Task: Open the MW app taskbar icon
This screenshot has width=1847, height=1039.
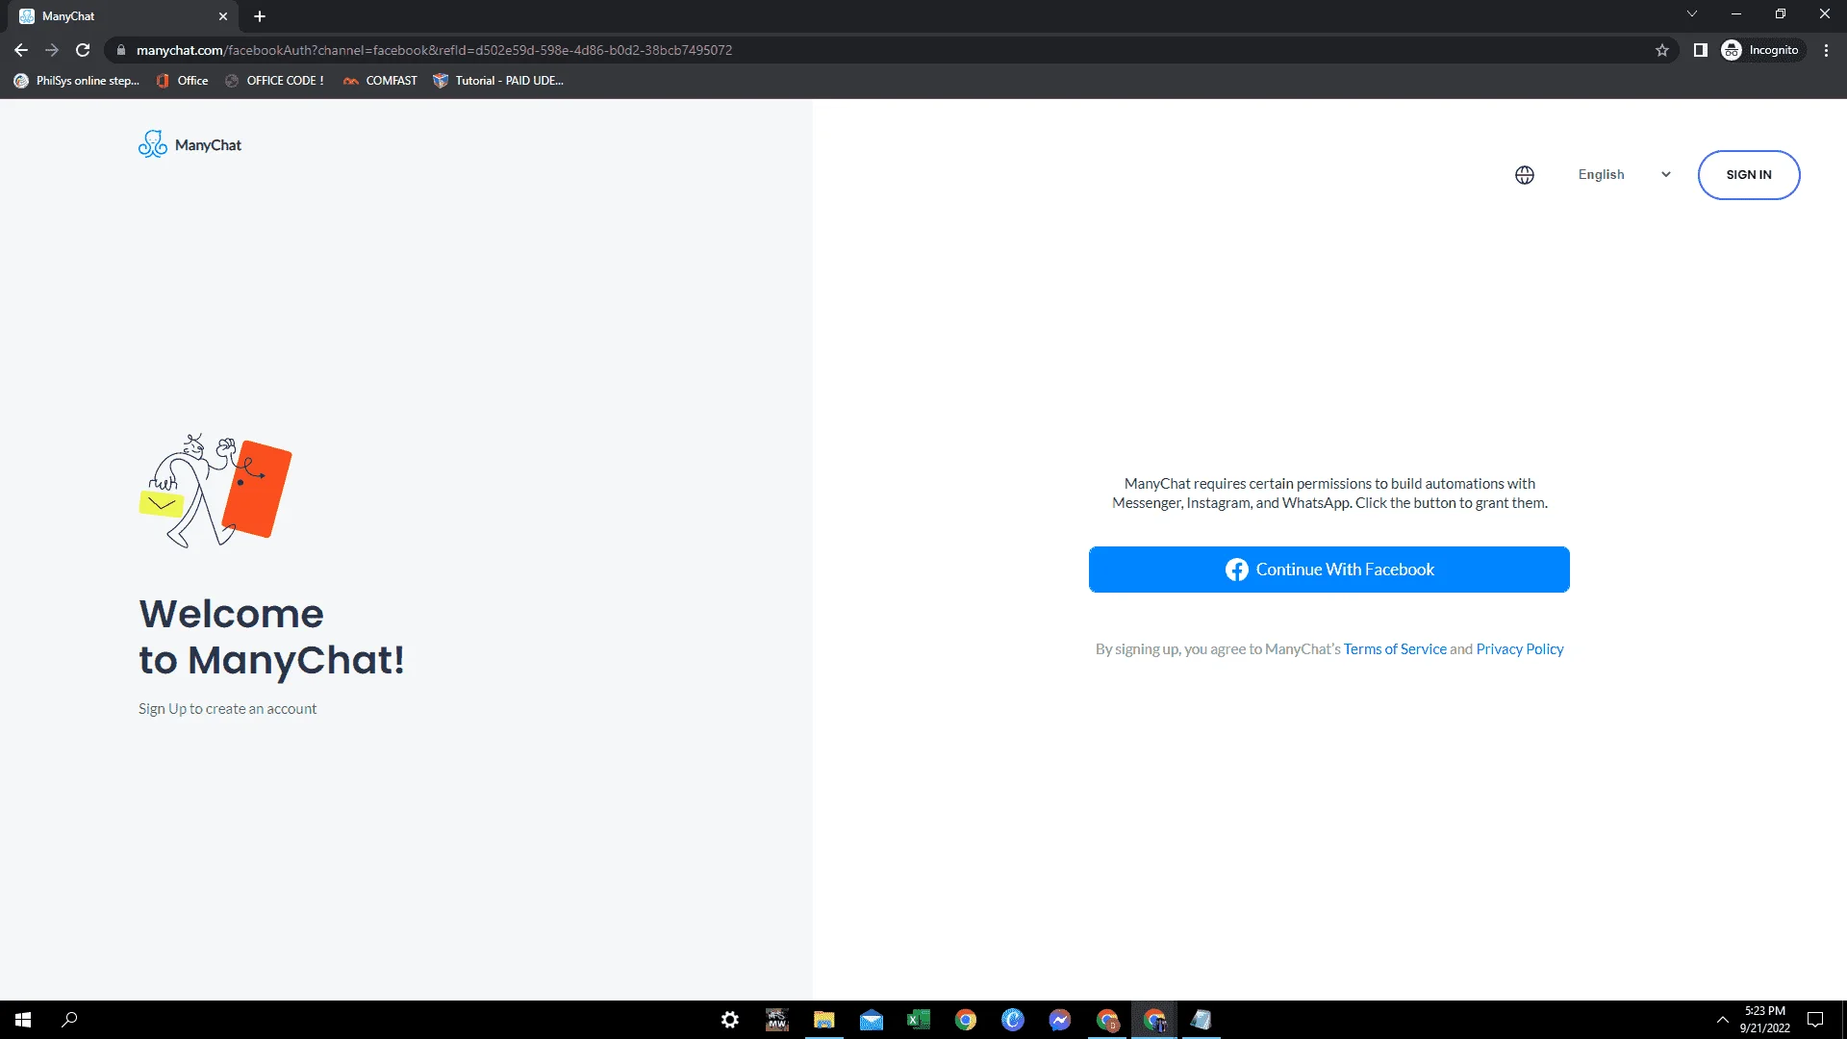Action: coord(777,1020)
